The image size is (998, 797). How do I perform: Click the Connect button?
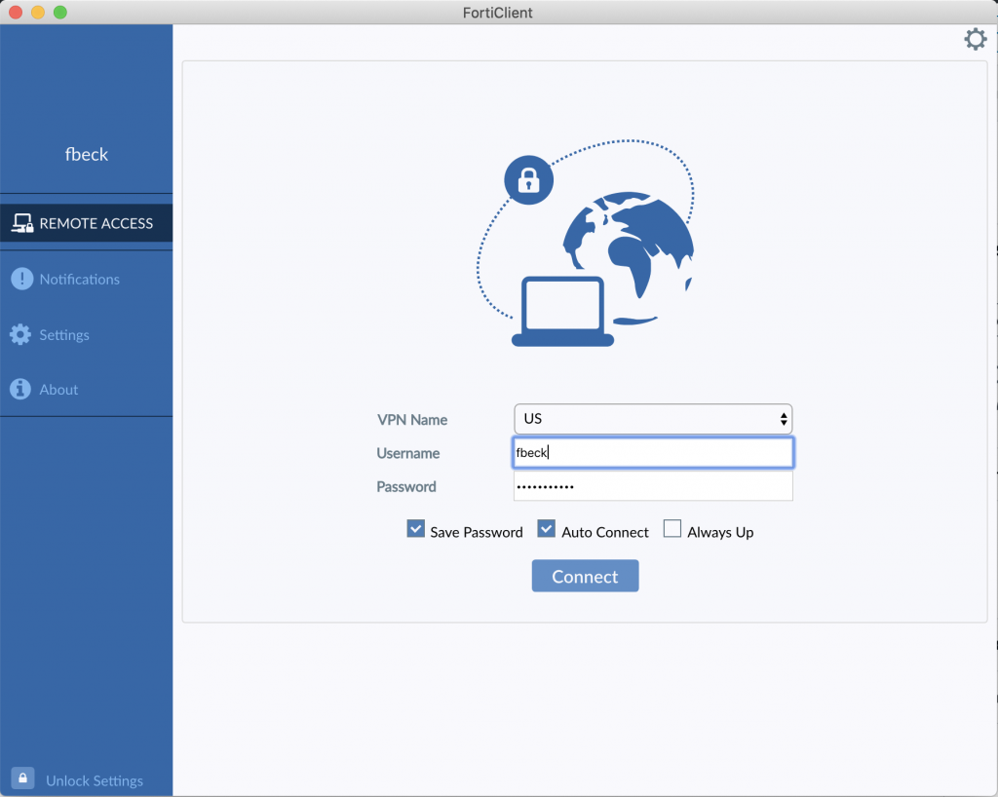[x=585, y=576]
